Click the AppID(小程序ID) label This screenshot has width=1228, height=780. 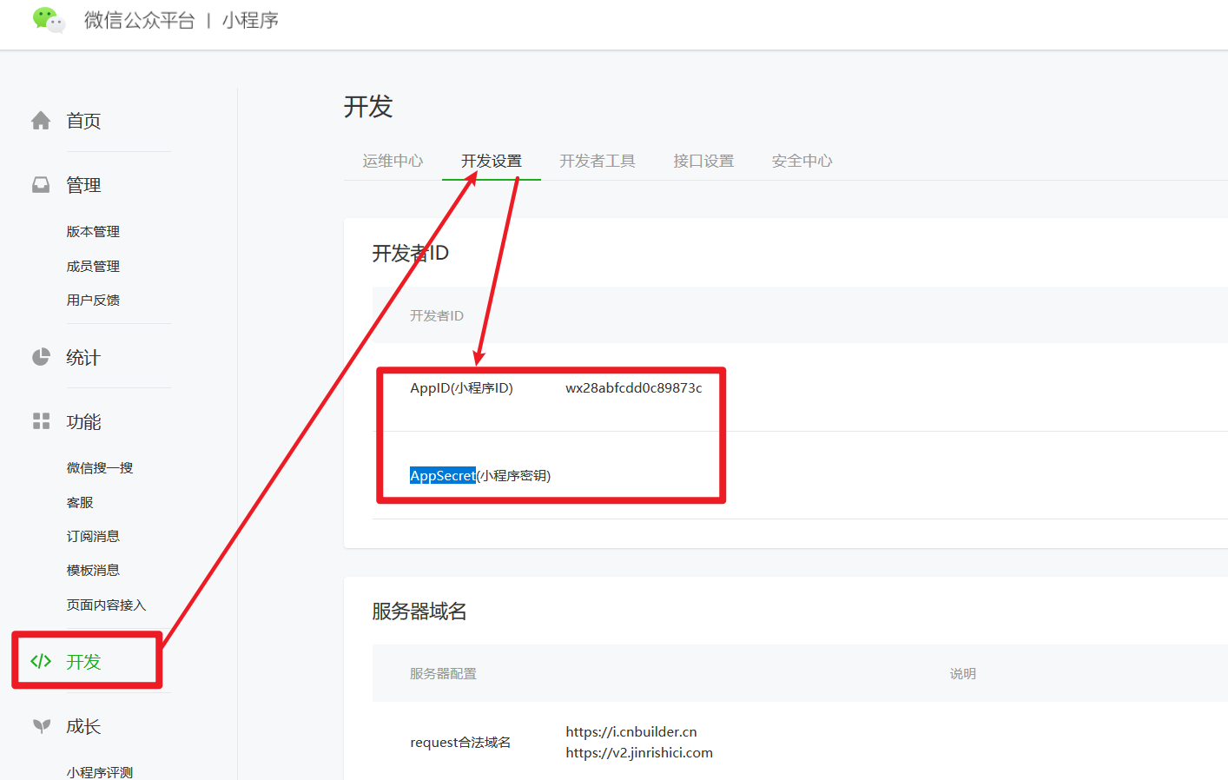pyautogui.click(x=461, y=387)
